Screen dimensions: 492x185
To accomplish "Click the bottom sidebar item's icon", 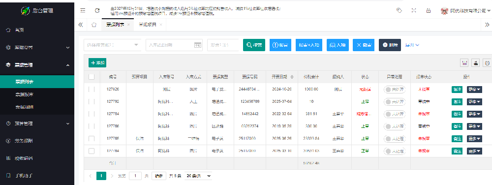I will 8,175.
